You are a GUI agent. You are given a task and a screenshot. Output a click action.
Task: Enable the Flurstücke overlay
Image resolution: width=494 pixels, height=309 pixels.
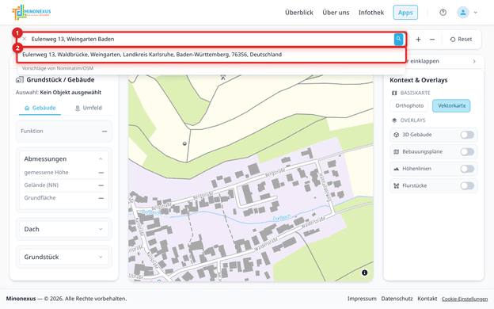[467, 186]
